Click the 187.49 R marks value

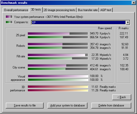[x=124, y=37]
